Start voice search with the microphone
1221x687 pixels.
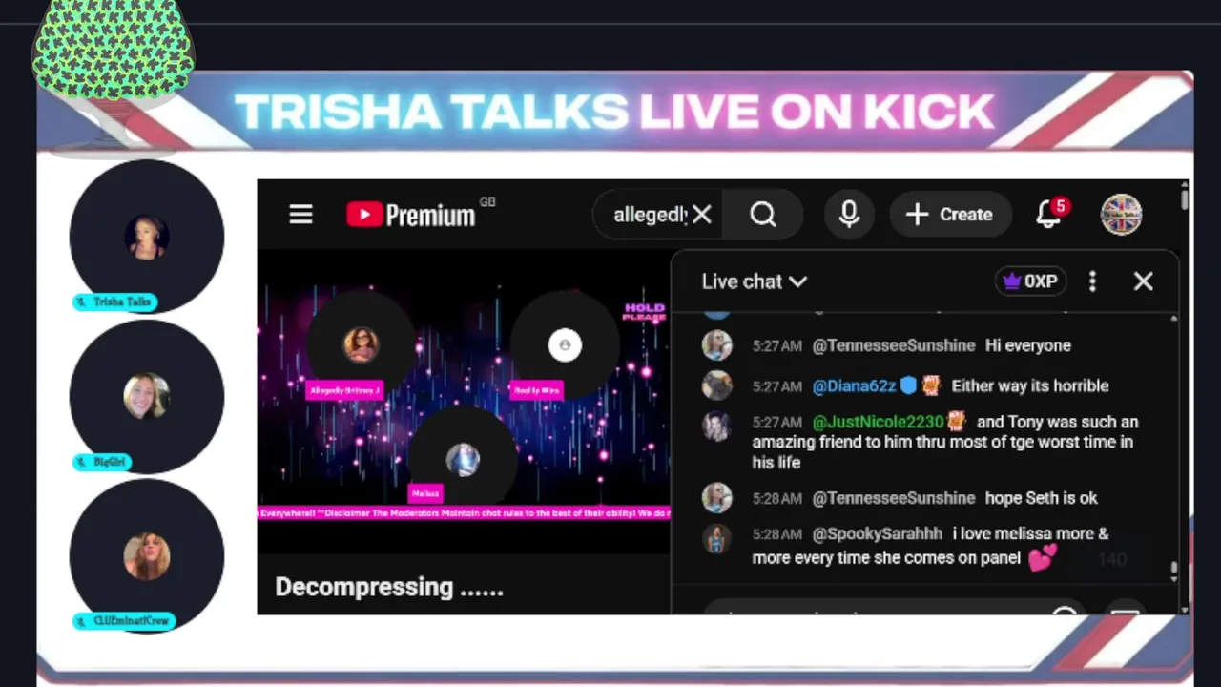[x=849, y=215]
